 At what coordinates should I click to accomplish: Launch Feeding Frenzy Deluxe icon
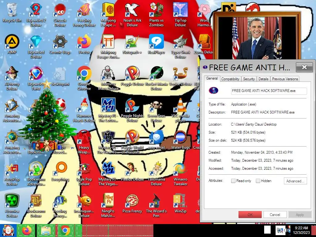coord(84,15)
